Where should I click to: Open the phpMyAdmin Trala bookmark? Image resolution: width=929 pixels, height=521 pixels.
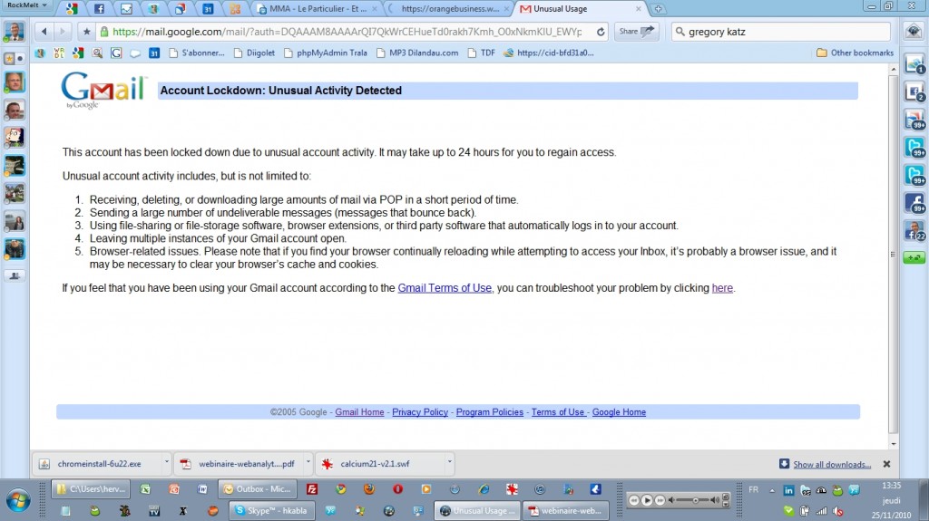[x=326, y=53]
